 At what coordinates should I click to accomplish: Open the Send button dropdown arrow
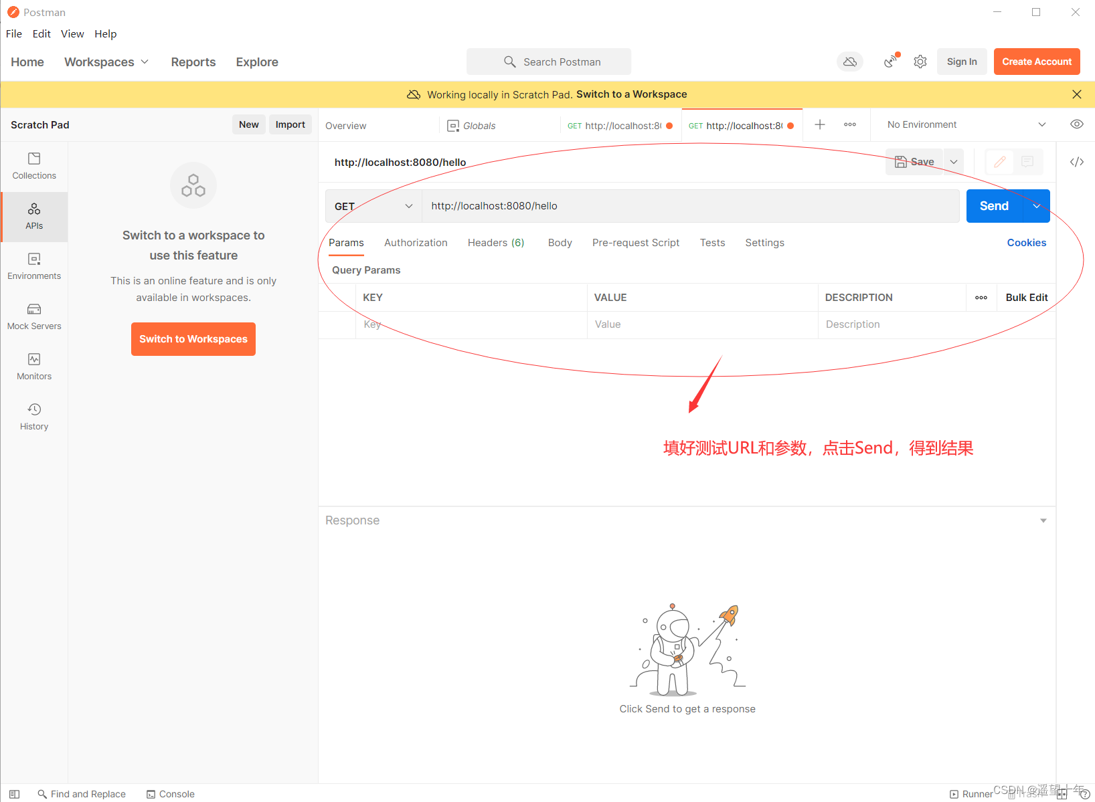click(x=1036, y=206)
